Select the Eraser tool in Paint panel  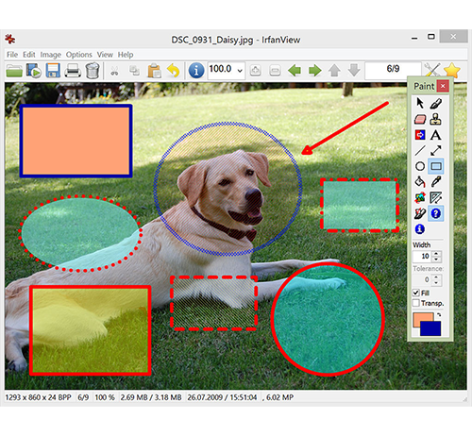[420, 119]
